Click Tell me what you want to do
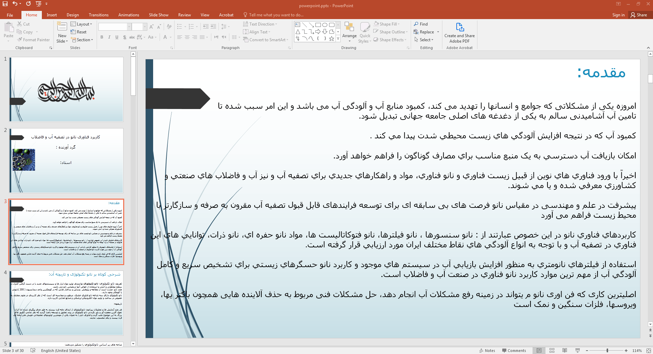Screen dimensions: 653x354 [273, 15]
